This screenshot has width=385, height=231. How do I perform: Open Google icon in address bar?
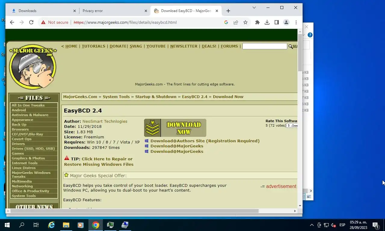(226, 22)
